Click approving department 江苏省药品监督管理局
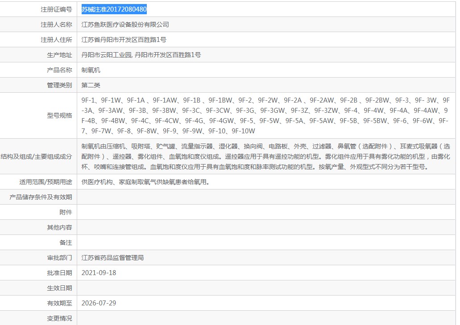The width and height of the screenshot is (460, 325). click(112, 258)
